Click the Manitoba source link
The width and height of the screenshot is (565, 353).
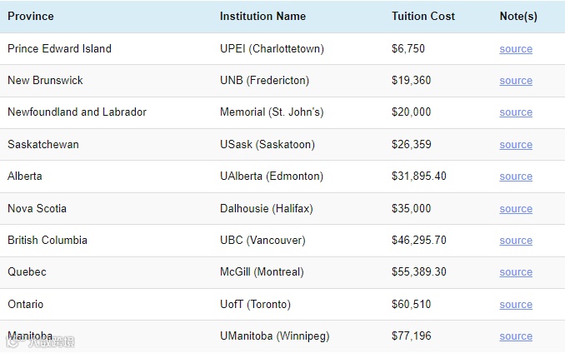click(x=516, y=336)
